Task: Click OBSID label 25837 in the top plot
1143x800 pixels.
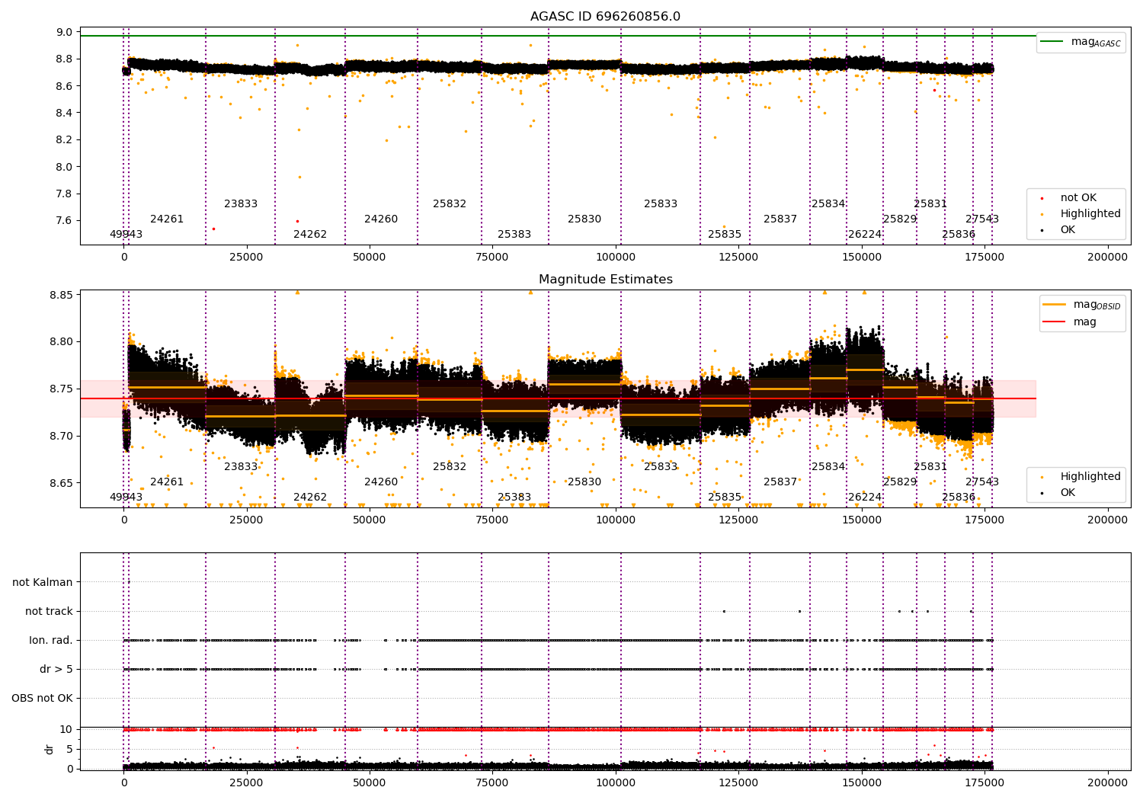Action: 780,219
